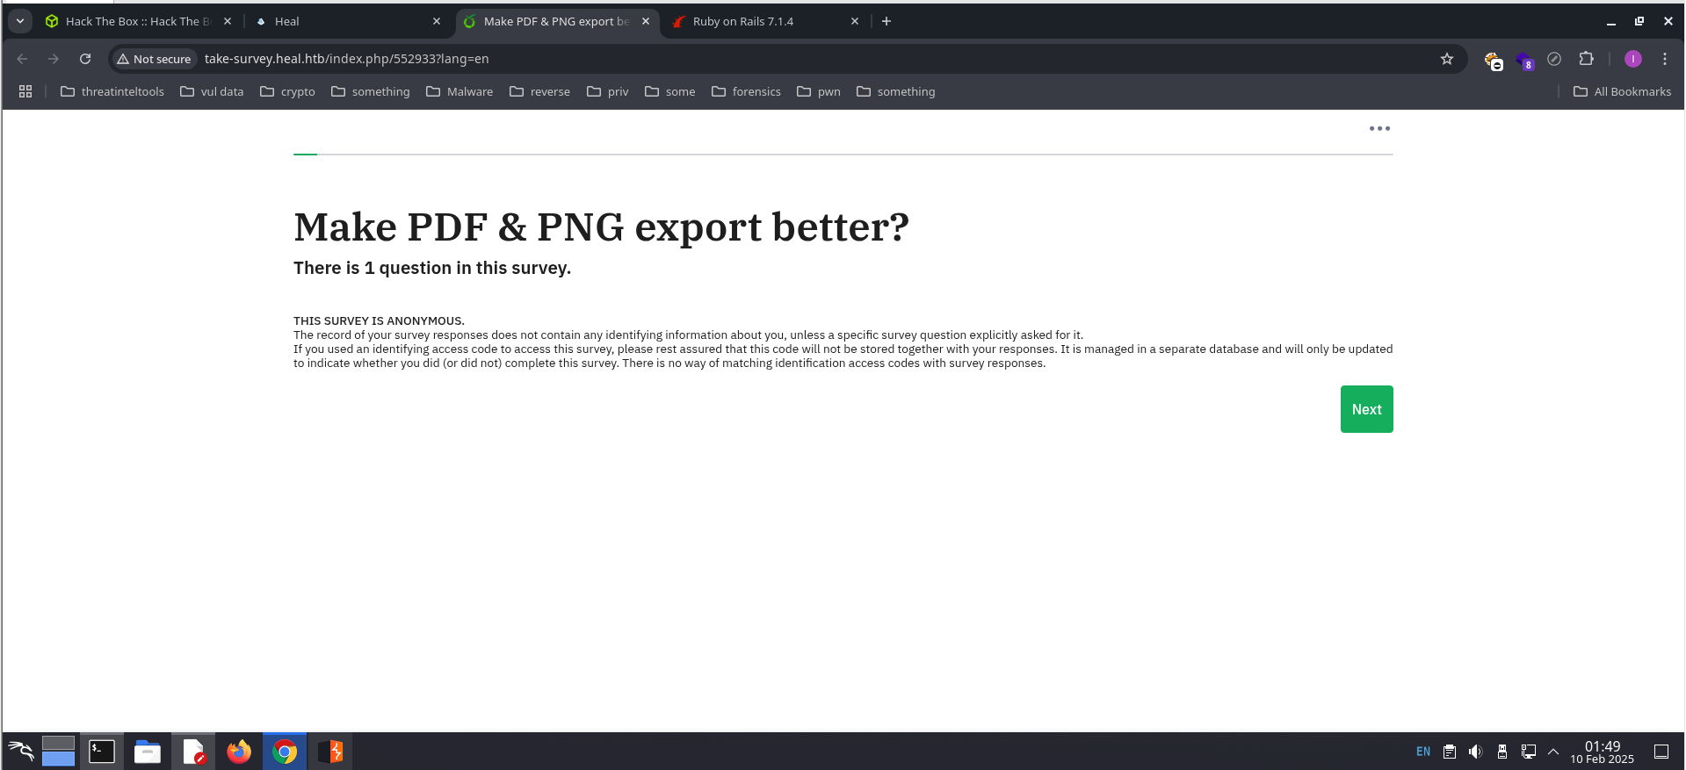
Task: Reload the survey page
Action: click(85, 59)
